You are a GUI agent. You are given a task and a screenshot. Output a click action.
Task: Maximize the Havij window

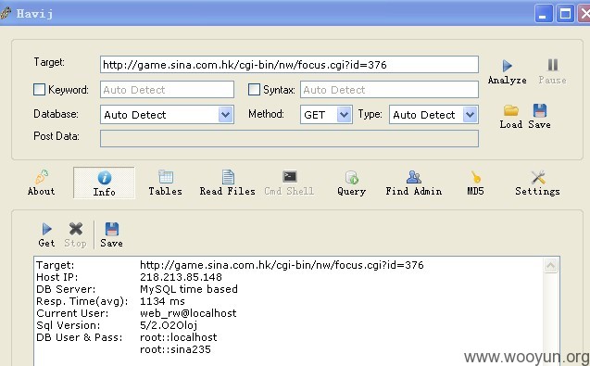pos(565,14)
